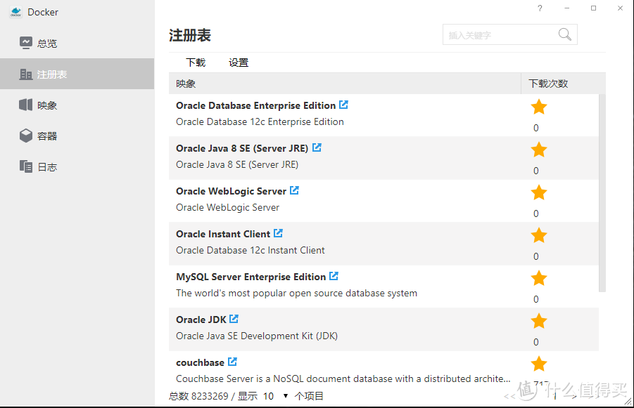Click description 'Oracle Database 12c Enterprise Edition'

260,122
